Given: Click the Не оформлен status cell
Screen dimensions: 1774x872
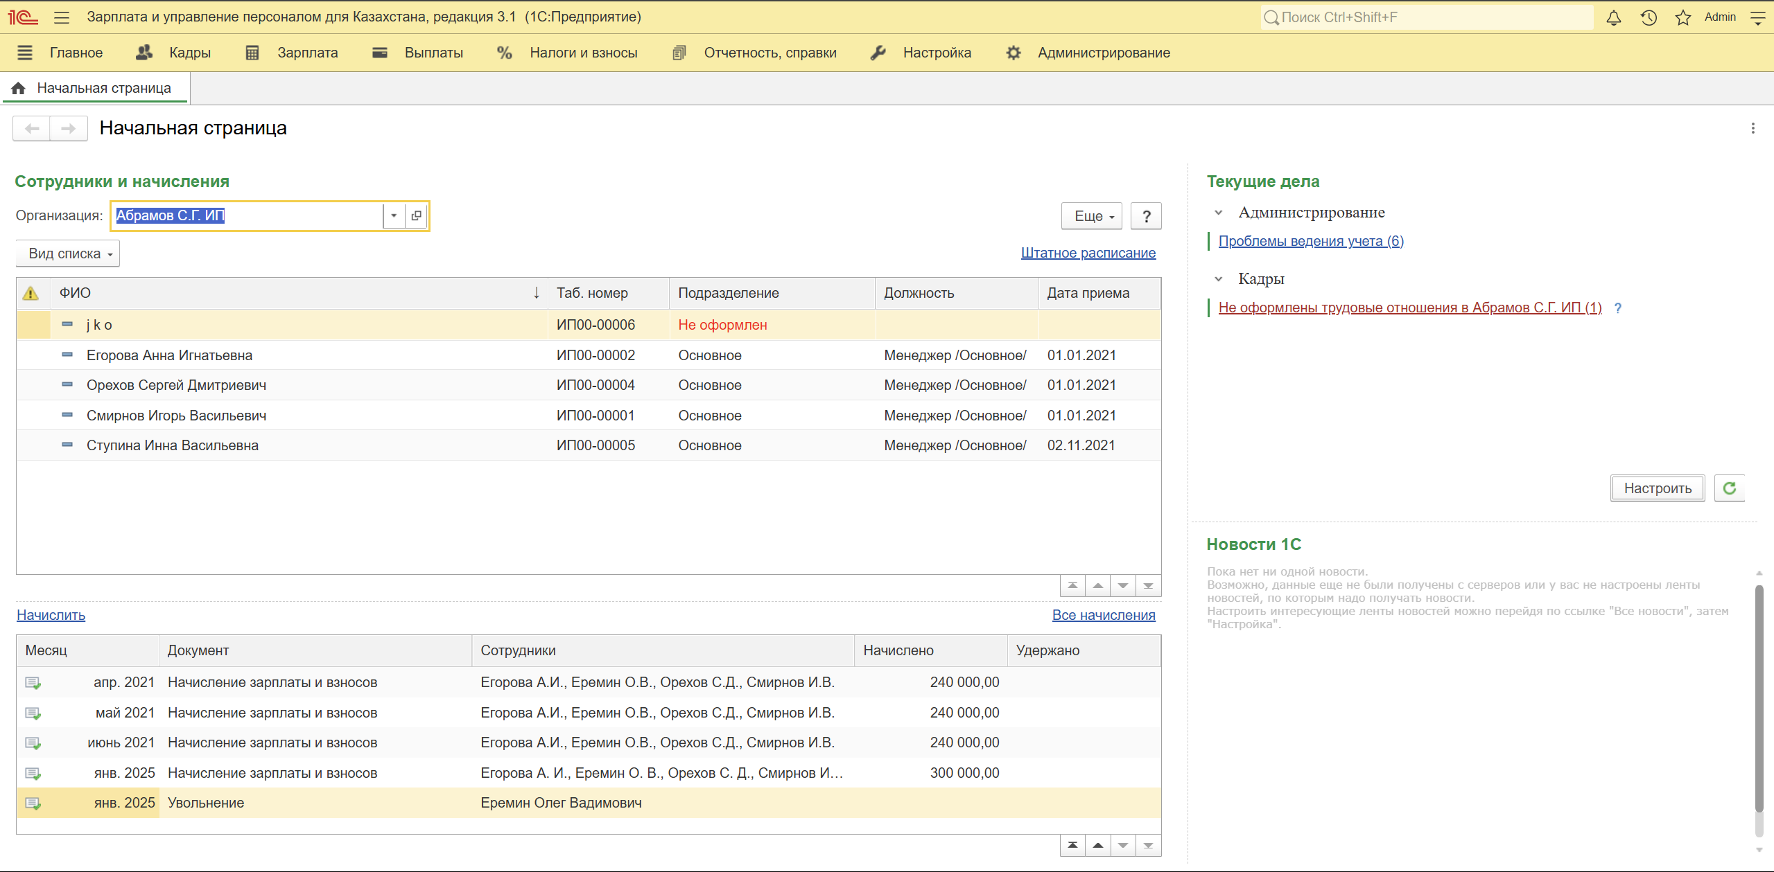Looking at the screenshot, I should tap(772, 325).
